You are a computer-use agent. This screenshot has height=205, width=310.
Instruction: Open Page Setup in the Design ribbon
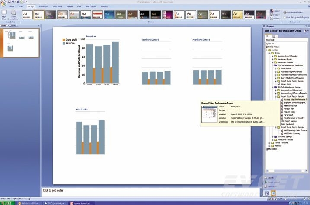(4, 15)
